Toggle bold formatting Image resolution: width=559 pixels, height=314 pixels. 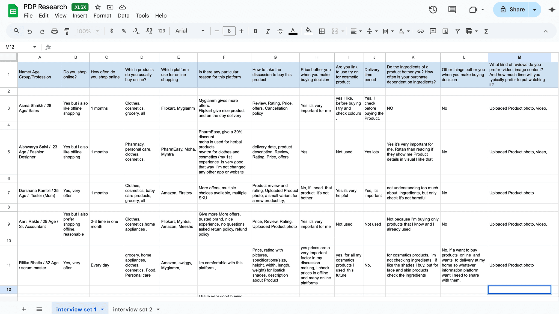255,31
